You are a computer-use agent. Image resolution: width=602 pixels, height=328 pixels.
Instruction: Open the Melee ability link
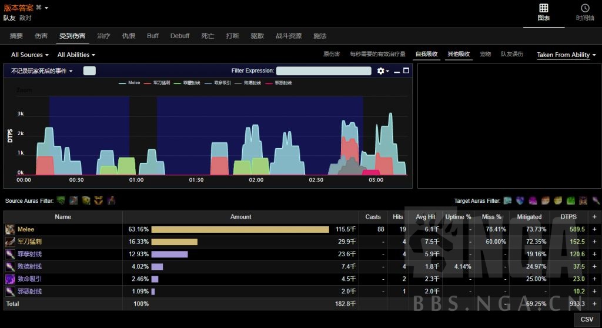26,229
